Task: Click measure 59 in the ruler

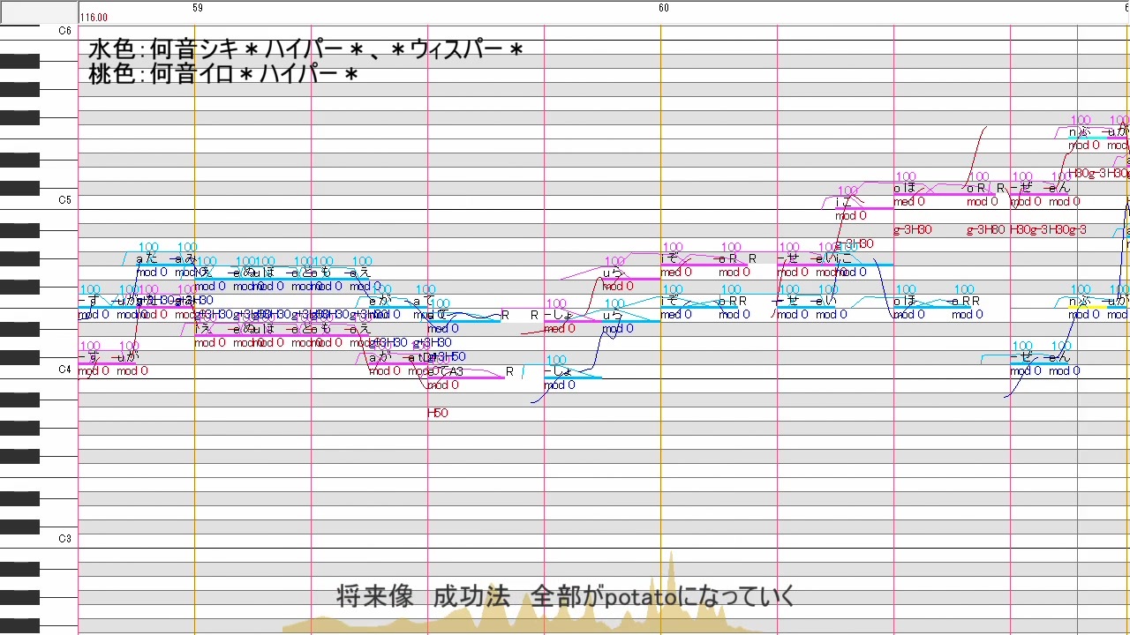Action: [x=198, y=7]
